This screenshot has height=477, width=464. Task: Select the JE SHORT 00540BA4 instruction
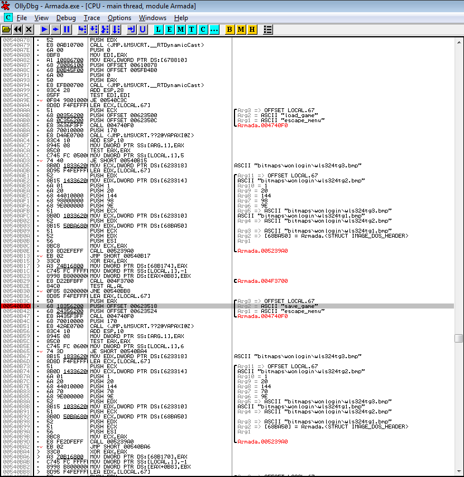[118, 351]
